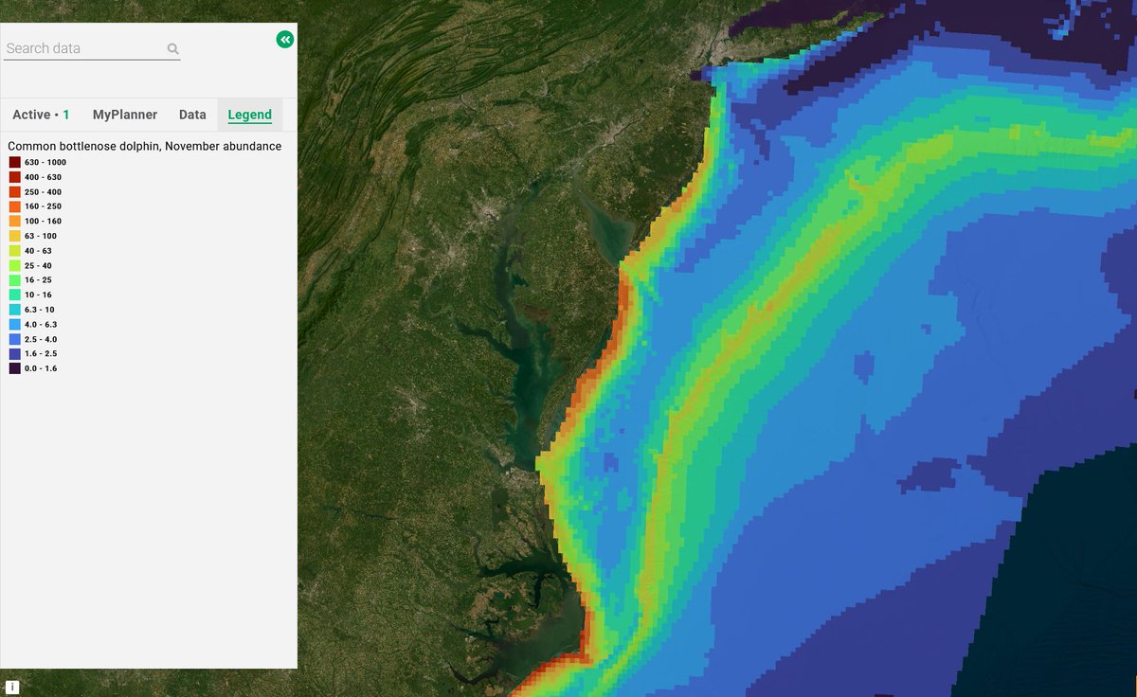
Task: Click the dolphin November abundance legend title
Action: point(144,146)
